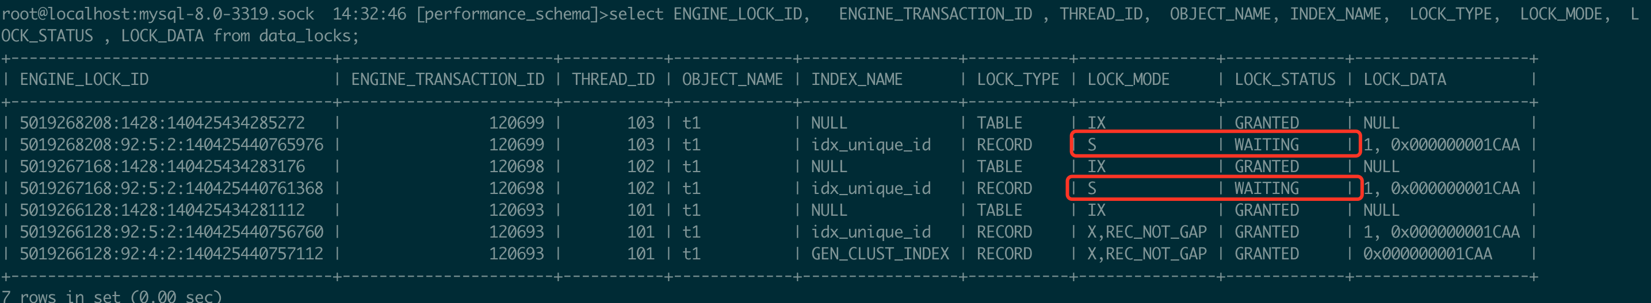
Task: Click lock data 0x000000001CAA in last row
Action: tap(1428, 254)
